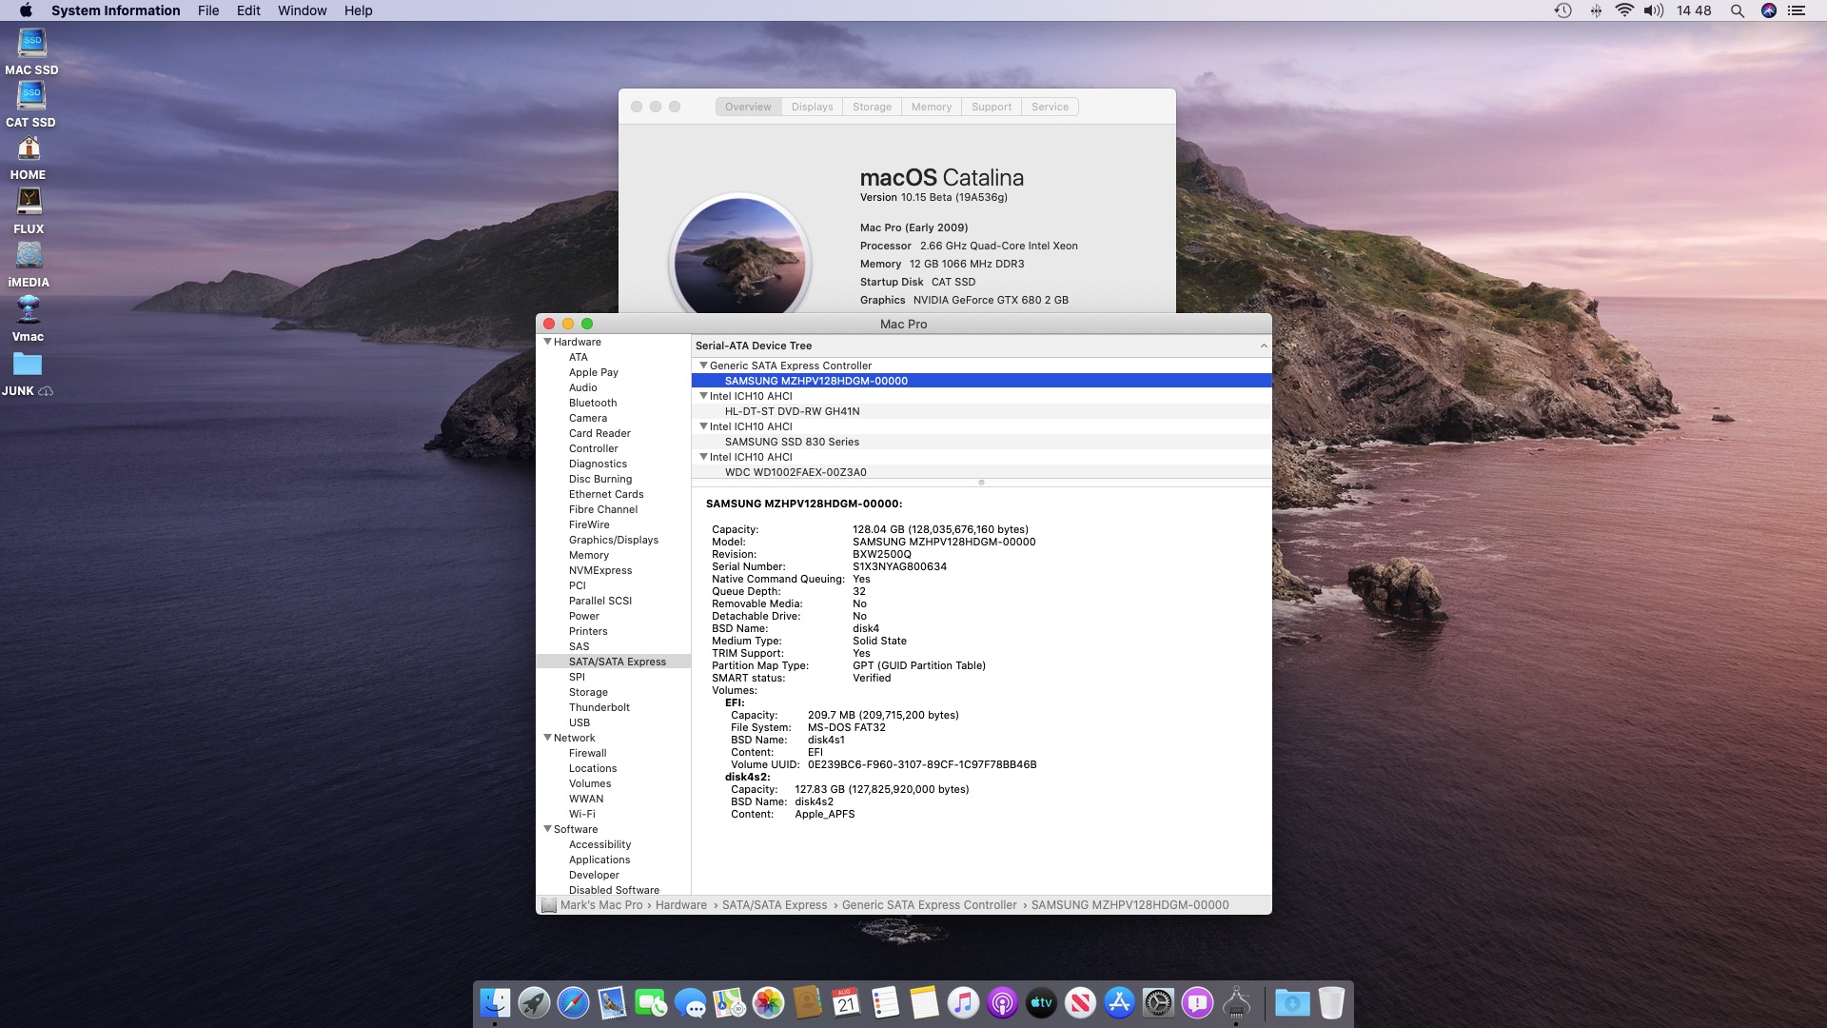
Task: Open Trash in the Dock
Action: click(x=1331, y=1003)
